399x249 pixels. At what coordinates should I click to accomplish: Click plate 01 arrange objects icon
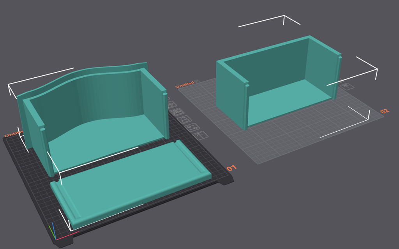(x=177, y=111)
